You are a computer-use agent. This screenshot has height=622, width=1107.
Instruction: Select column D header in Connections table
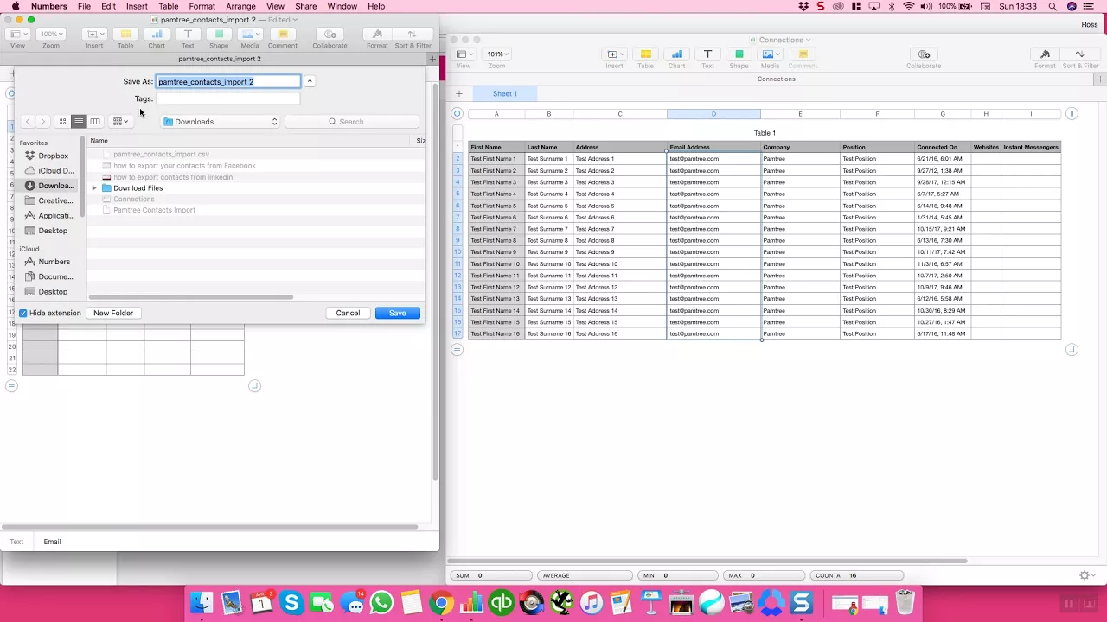tap(713, 114)
